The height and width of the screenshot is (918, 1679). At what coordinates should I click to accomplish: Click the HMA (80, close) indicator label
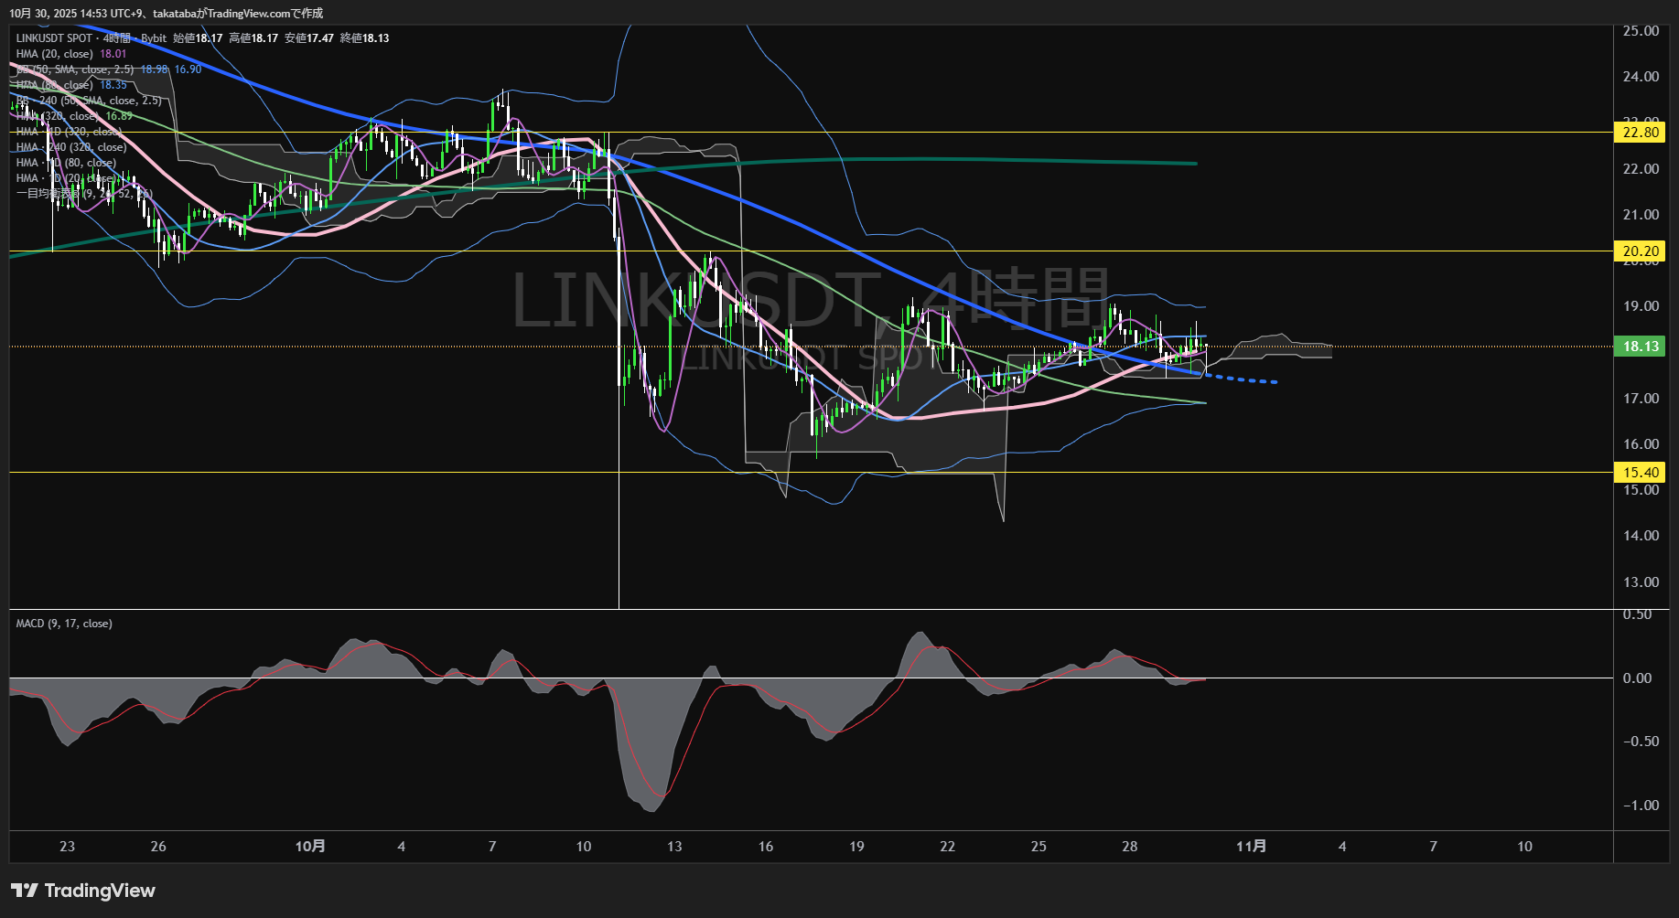(x=55, y=85)
